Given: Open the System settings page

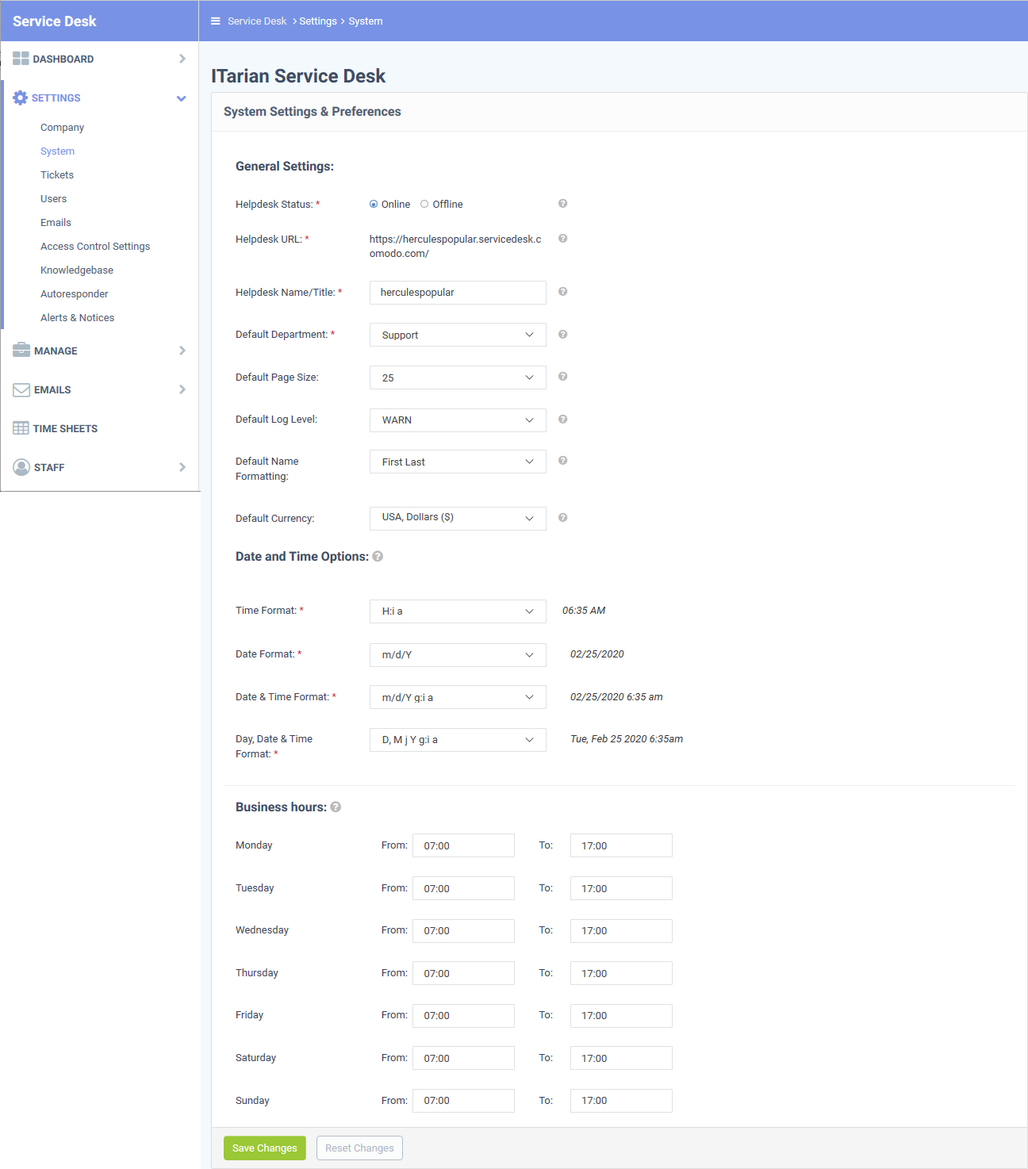Looking at the screenshot, I should (x=57, y=151).
